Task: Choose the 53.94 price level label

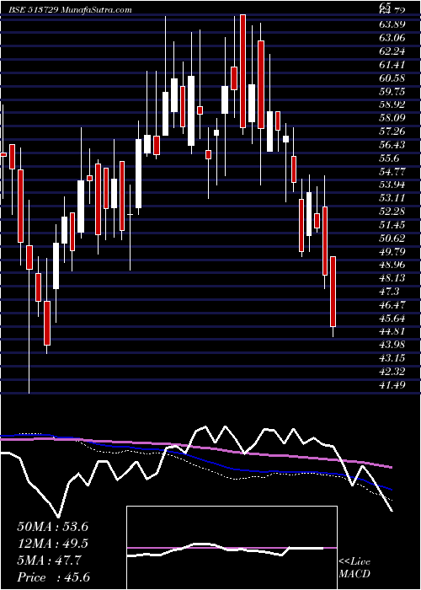Action: (392, 185)
